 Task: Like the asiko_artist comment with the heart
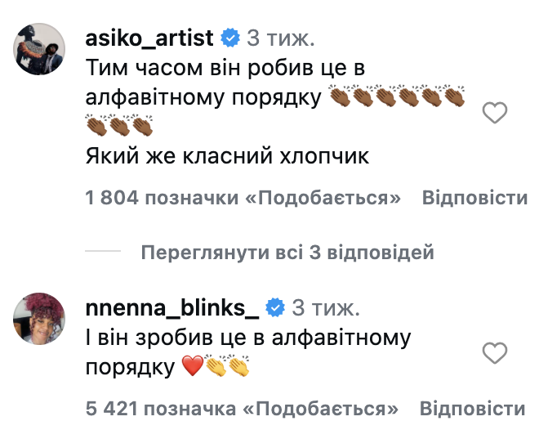point(495,114)
